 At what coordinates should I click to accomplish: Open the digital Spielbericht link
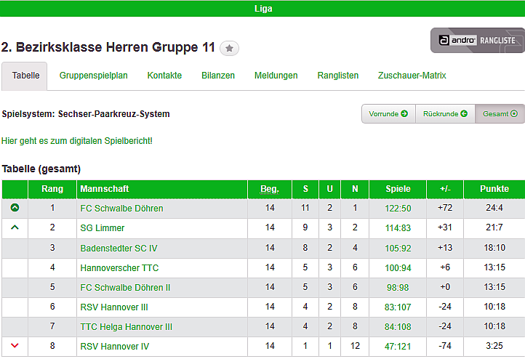click(77, 140)
